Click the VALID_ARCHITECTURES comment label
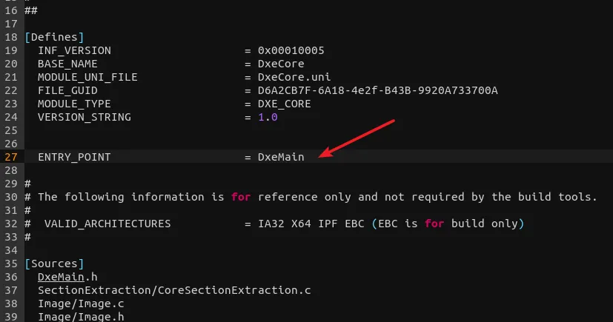This screenshot has width=613, height=322. (107, 224)
